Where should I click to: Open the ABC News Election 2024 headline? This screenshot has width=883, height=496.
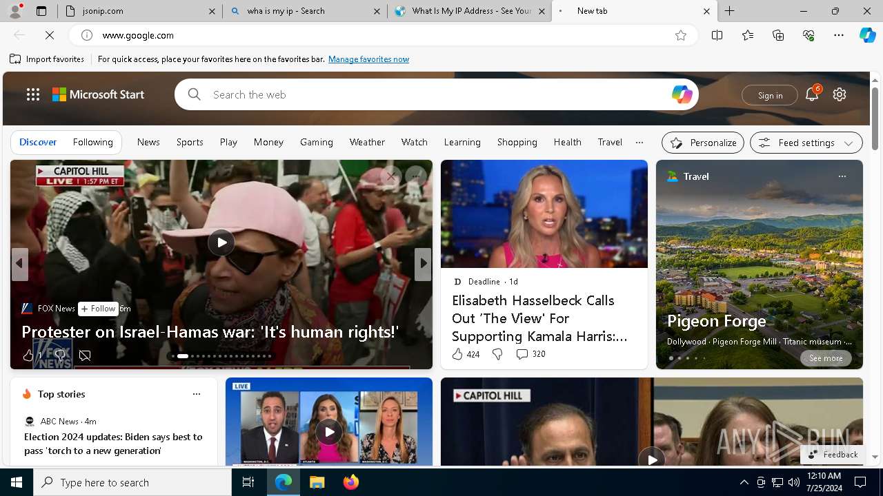[113, 444]
